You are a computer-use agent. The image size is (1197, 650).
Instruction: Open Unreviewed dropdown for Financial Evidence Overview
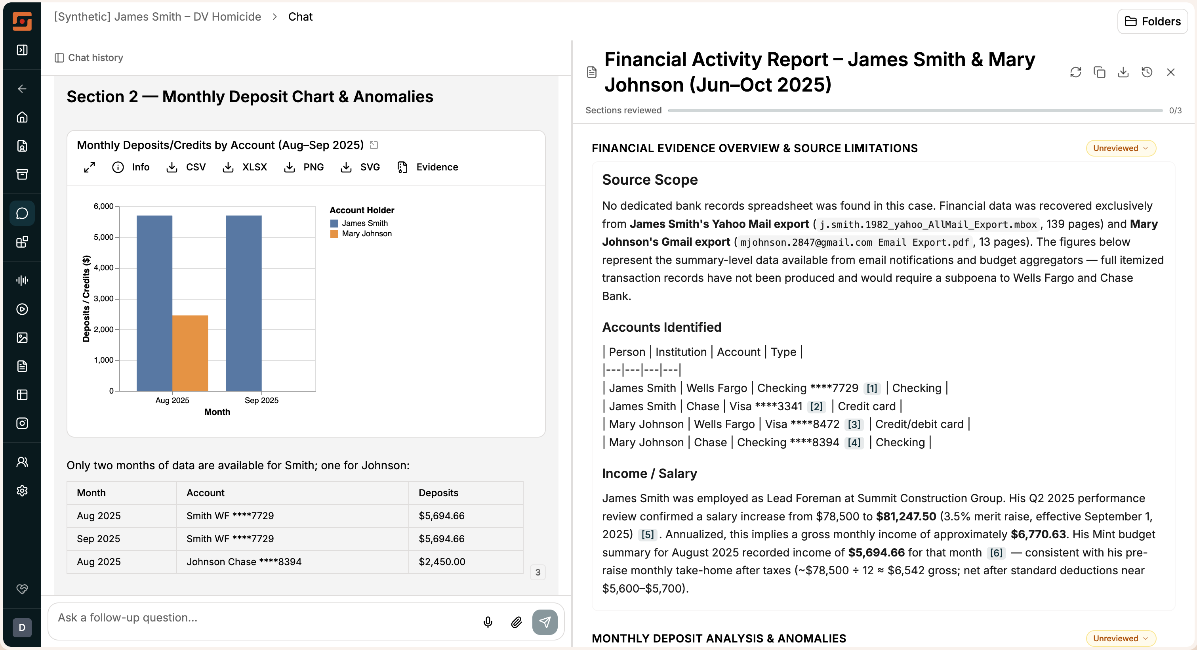(1120, 148)
